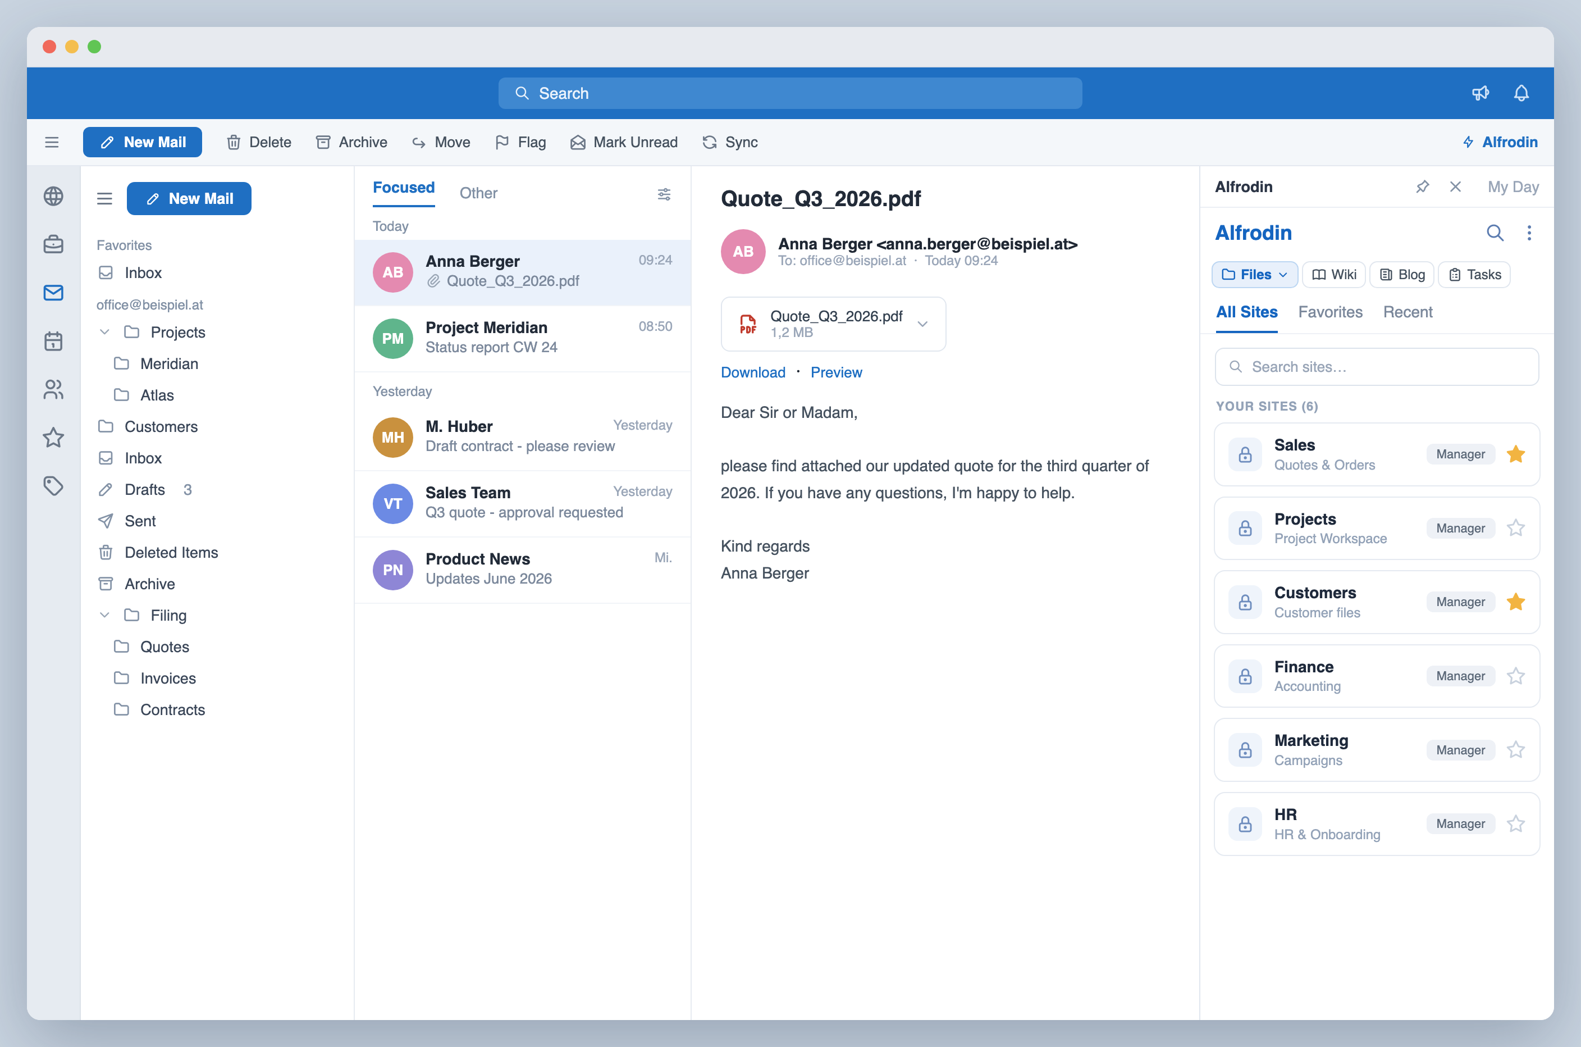Open the briefcase icon in left rail
The image size is (1581, 1047).
click(53, 244)
